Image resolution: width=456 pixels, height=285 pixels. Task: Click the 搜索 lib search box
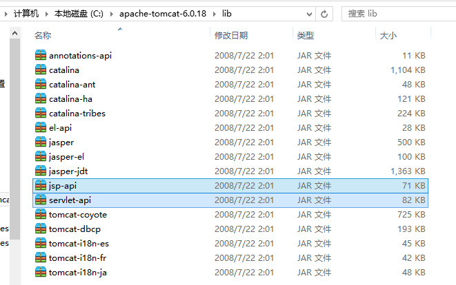coord(399,14)
